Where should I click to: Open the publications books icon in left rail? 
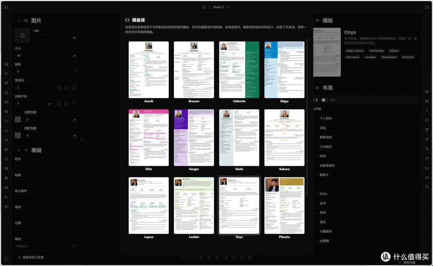coord(6,178)
